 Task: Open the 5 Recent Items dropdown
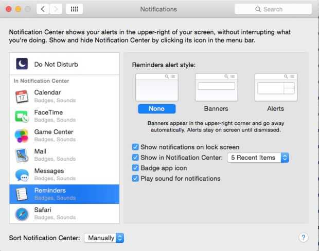coord(258,158)
